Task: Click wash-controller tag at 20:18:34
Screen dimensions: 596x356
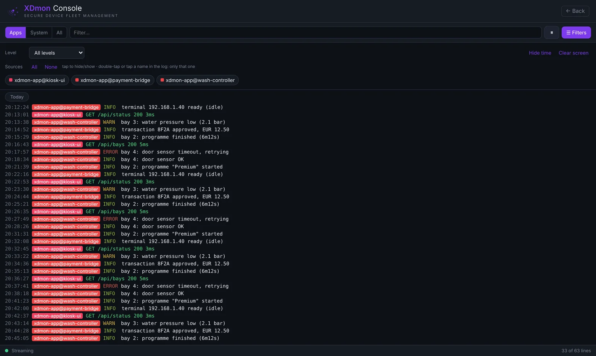Action: point(66,159)
